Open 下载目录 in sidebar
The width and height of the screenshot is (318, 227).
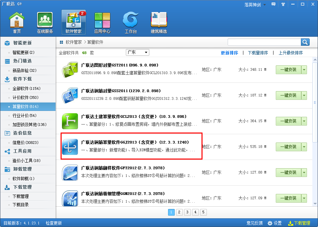pos(20,205)
